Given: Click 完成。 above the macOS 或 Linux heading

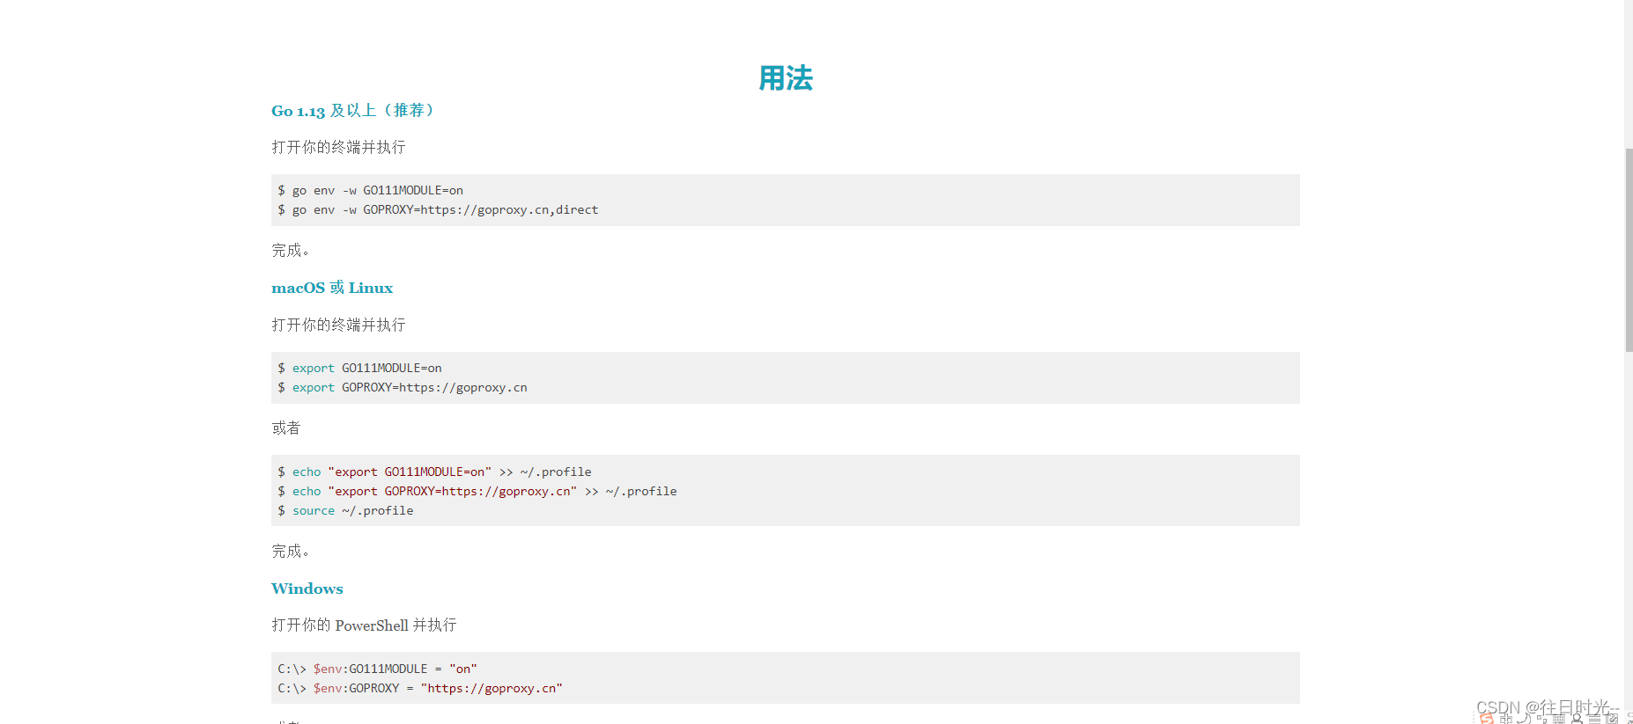Looking at the screenshot, I should coord(291,251).
